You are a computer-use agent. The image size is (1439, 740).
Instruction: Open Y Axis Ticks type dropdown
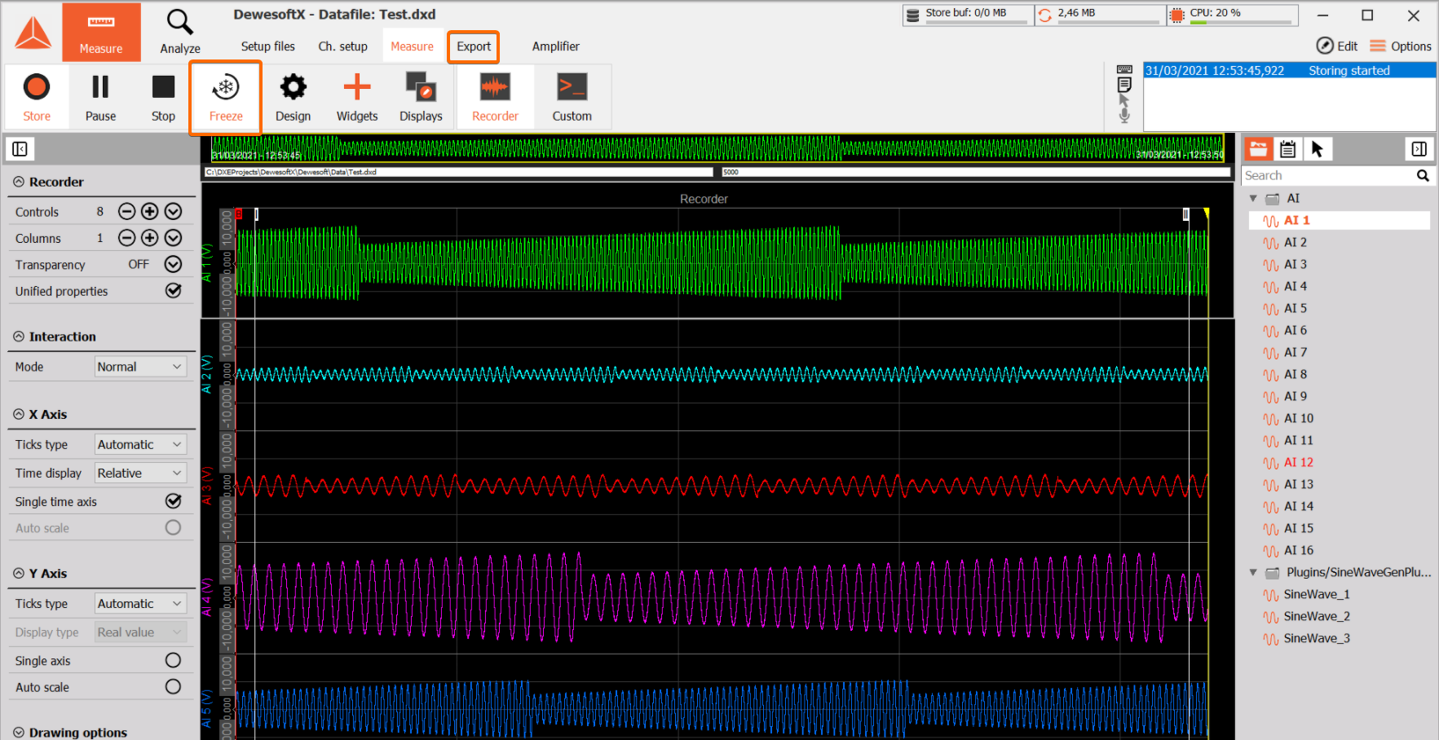point(140,603)
